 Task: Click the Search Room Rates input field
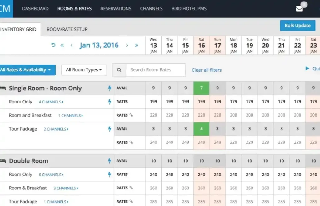[156, 70]
